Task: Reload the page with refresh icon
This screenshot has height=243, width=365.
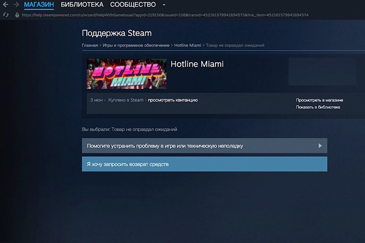Action: 5,15
